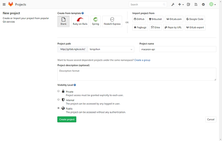The height and width of the screenshot is (141, 222).
Task: Select the NodeJS Express template
Action: (x=112, y=21)
